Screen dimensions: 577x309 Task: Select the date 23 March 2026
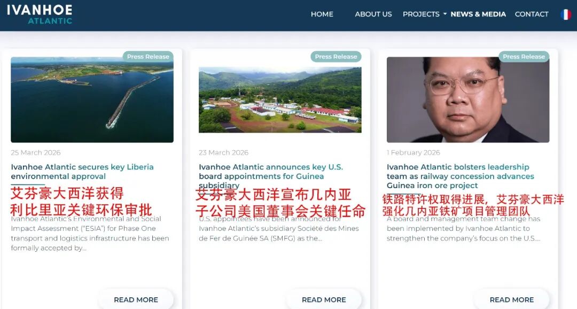(x=224, y=152)
